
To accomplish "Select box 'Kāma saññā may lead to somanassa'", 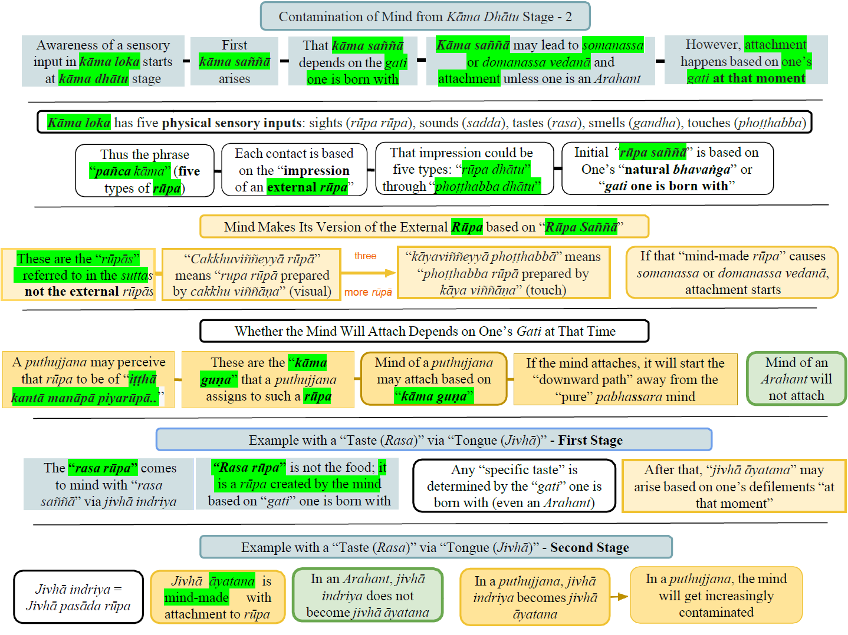I will (540, 61).
